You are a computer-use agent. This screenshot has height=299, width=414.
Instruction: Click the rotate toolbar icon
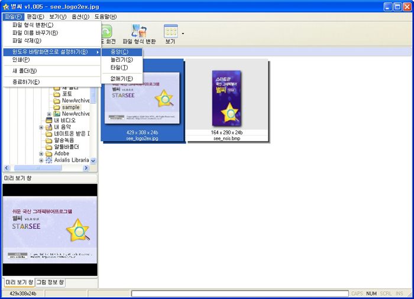click(x=106, y=32)
